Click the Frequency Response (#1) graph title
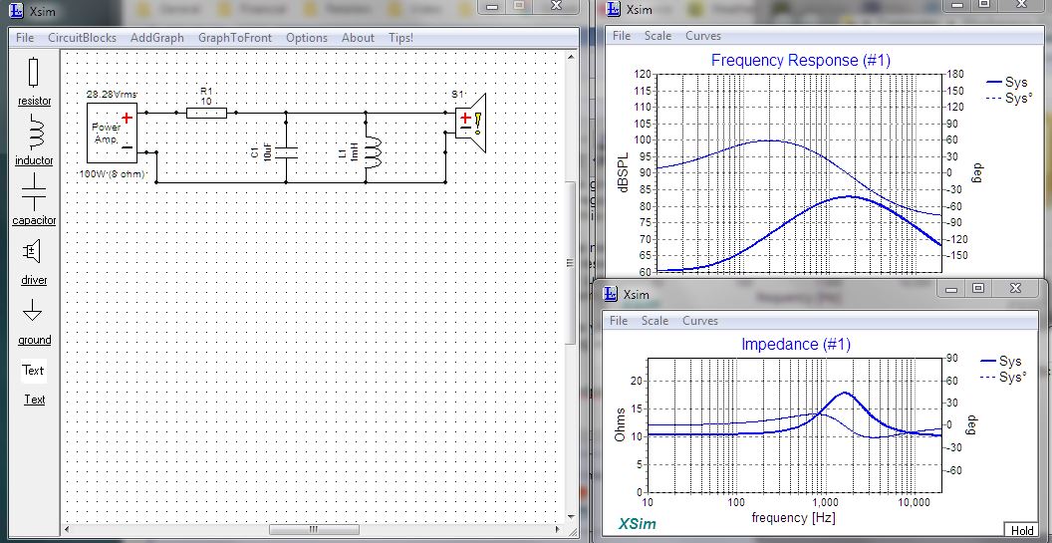1052x543 pixels. pyautogui.click(x=800, y=61)
